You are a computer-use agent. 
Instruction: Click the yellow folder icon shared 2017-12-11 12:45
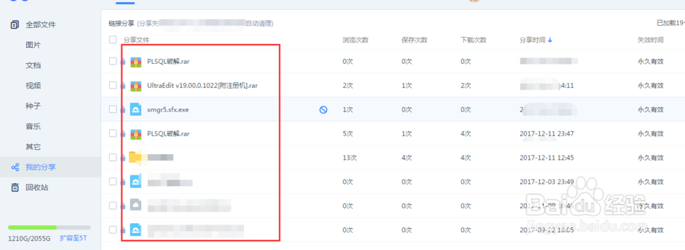(136, 158)
